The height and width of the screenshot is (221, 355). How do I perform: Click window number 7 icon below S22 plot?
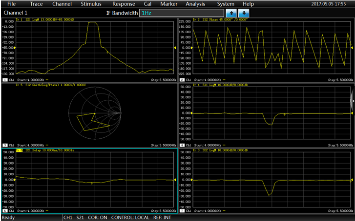(x=182, y=211)
